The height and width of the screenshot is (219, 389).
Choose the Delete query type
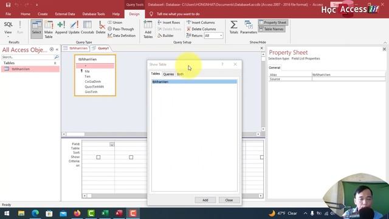point(100,28)
